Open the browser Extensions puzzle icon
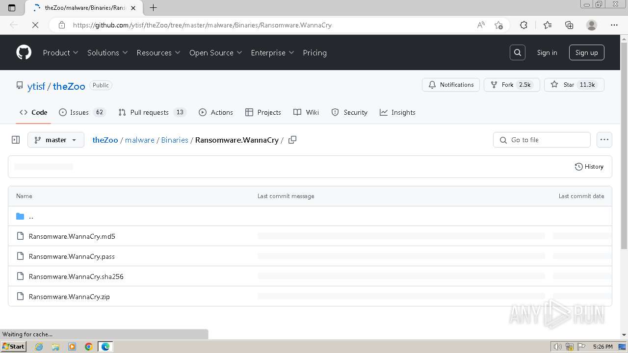 [523, 25]
